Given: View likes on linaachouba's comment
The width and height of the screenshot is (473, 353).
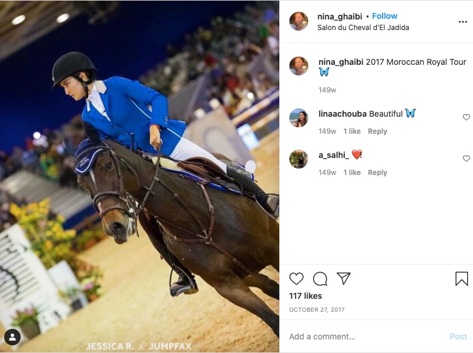Looking at the screenshot, I should pyautogui.click(x=352, y=131).
